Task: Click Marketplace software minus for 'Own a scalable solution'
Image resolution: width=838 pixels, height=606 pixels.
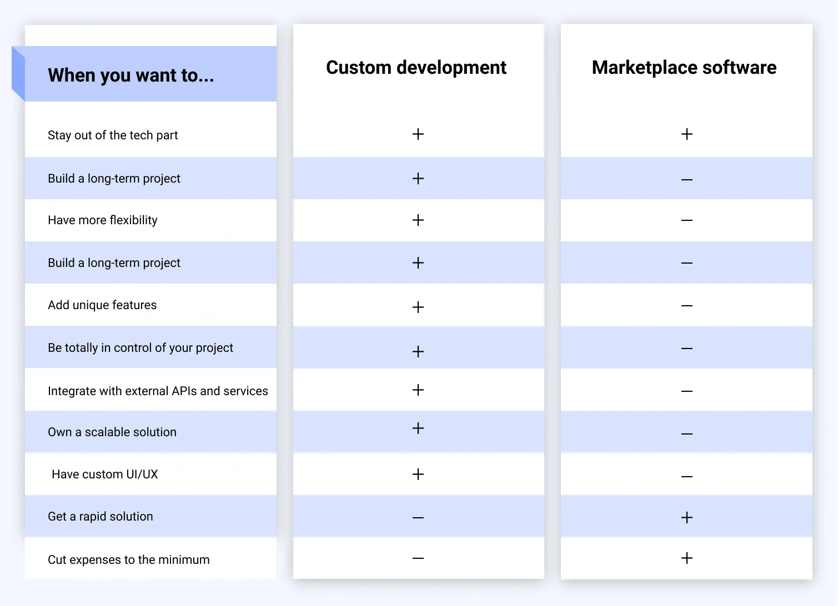Action: (687, 433)
